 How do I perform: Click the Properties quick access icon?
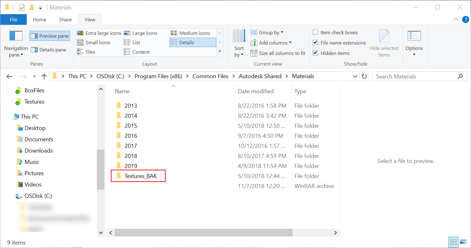pyautogui.click(x=22, y=8)
